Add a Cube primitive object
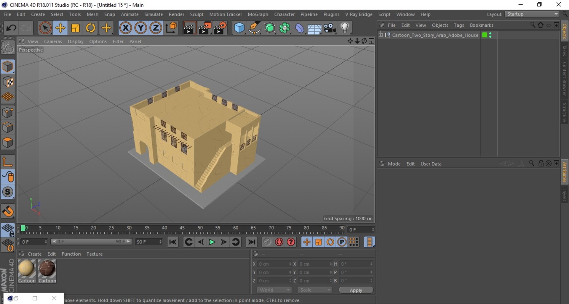 pos(239,28)
